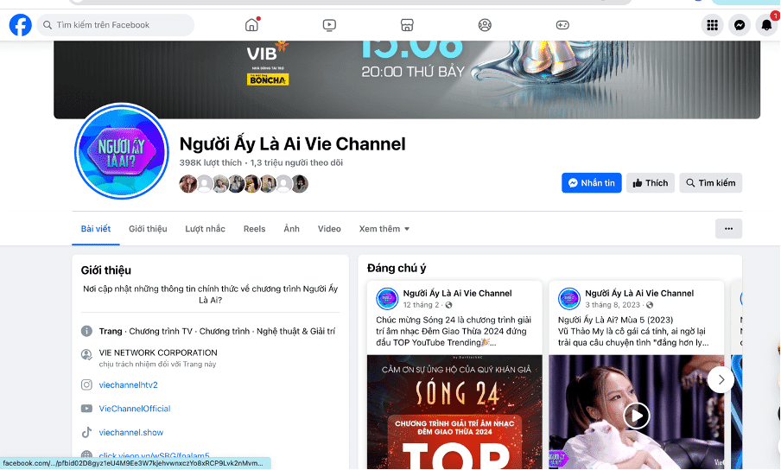Screen dimensions: 781x470
Task: Click the Chúc mừng Sóng 24 post caption
Action: pos(454,331)
